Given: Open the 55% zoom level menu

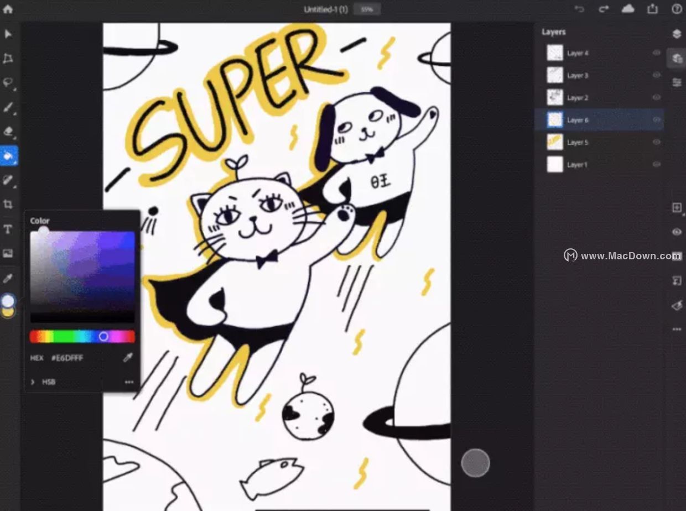Looking at the screenshot, I should point(367,9).
